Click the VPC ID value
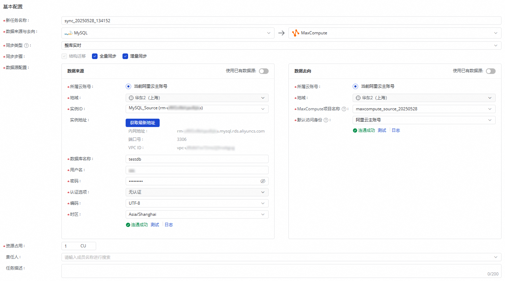 point(206,148)
